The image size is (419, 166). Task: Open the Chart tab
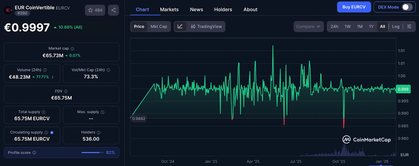coord(142,9)
